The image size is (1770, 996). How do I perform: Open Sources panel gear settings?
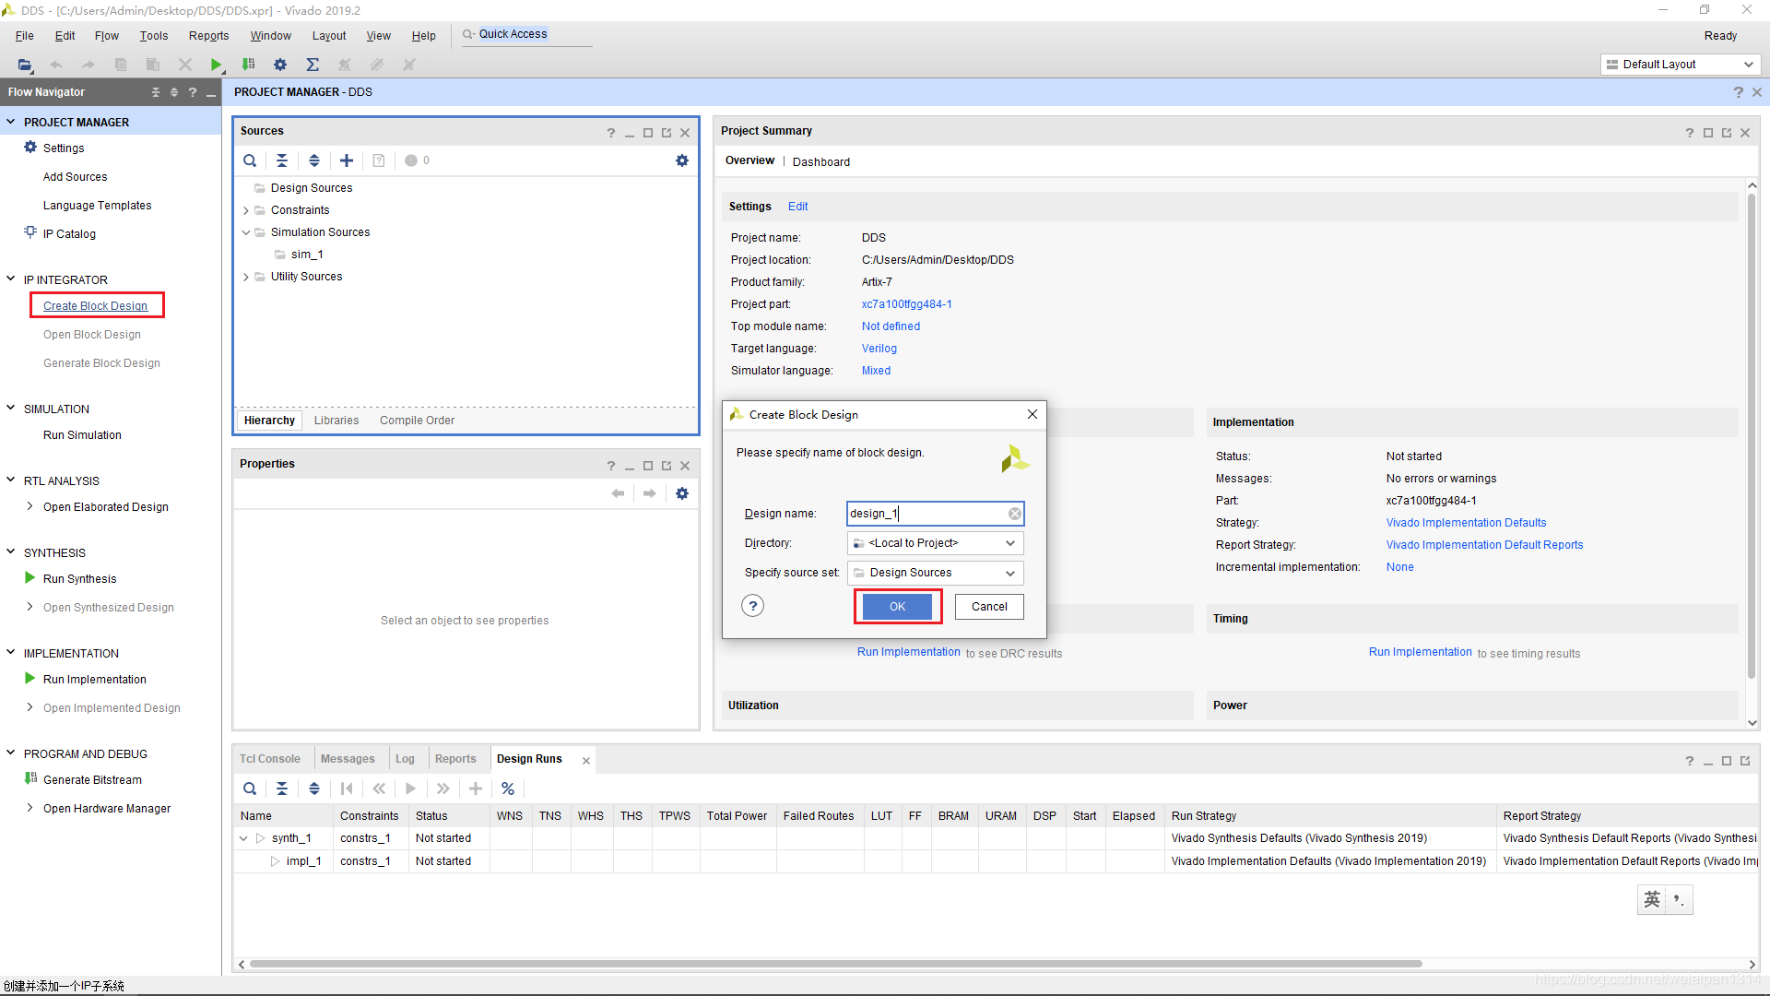pyautogui.click(x=682, y=160)
